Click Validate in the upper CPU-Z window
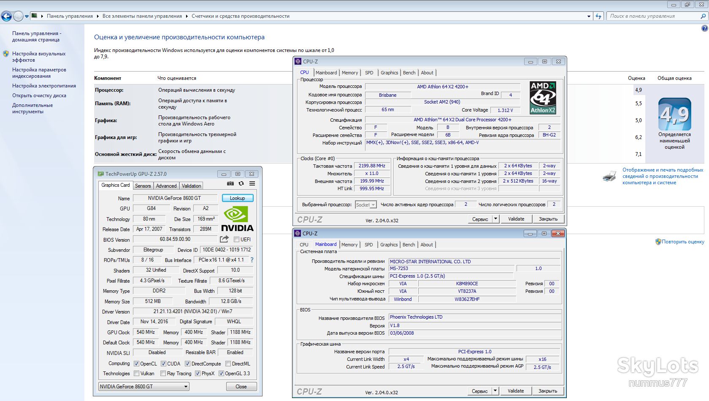Viewport: 709px width, 401px height. 516,219
